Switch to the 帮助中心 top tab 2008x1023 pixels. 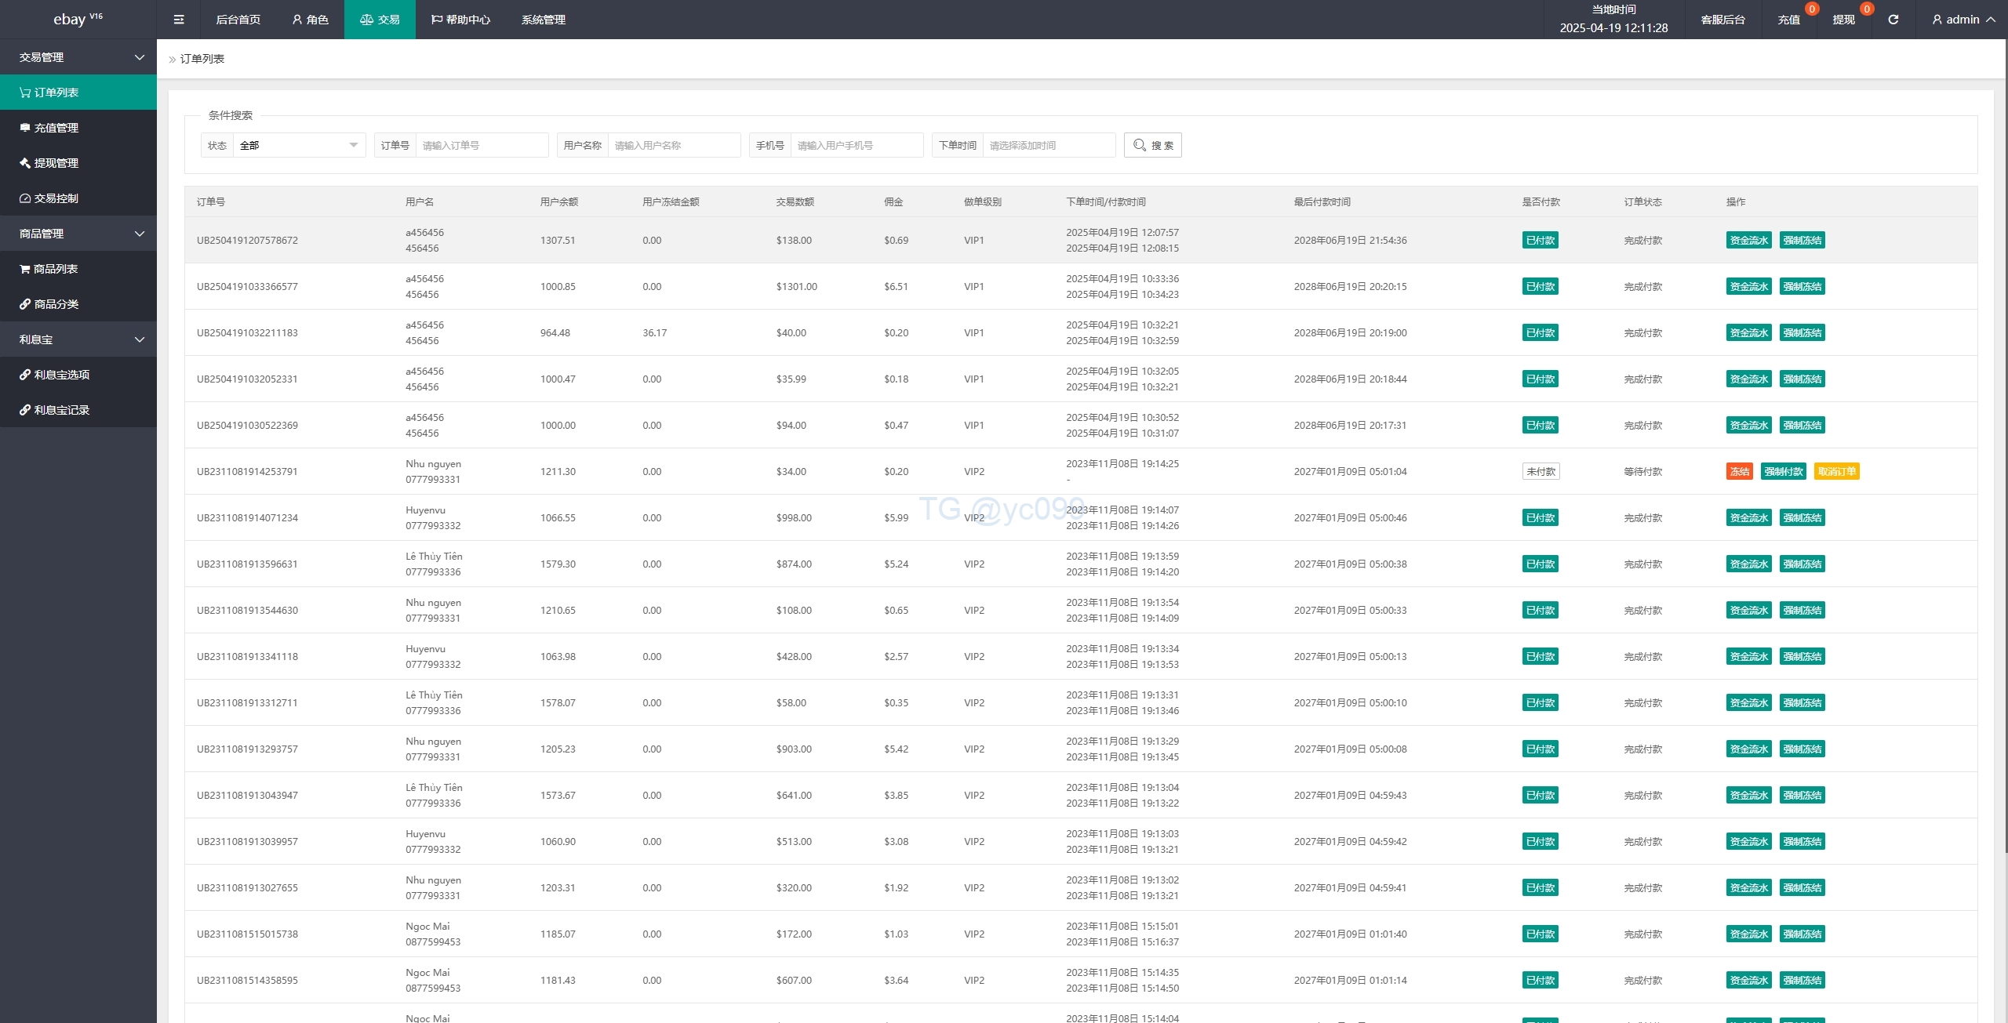[x=460, y=20]
